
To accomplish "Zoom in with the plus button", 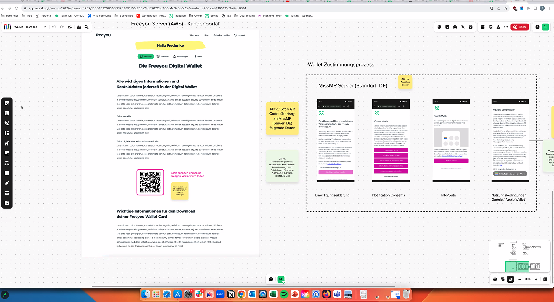I will (x=536, y=279).
